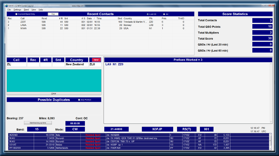Click the Rec received report field
Viewport: 279px width, 156px height.
(x=33, y=65)
